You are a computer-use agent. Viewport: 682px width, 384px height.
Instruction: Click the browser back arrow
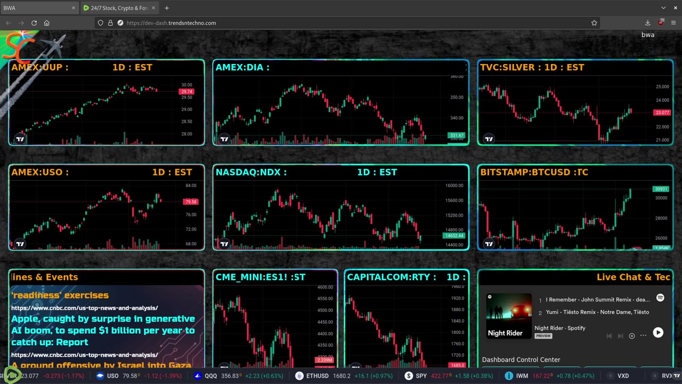click(9, 23)
